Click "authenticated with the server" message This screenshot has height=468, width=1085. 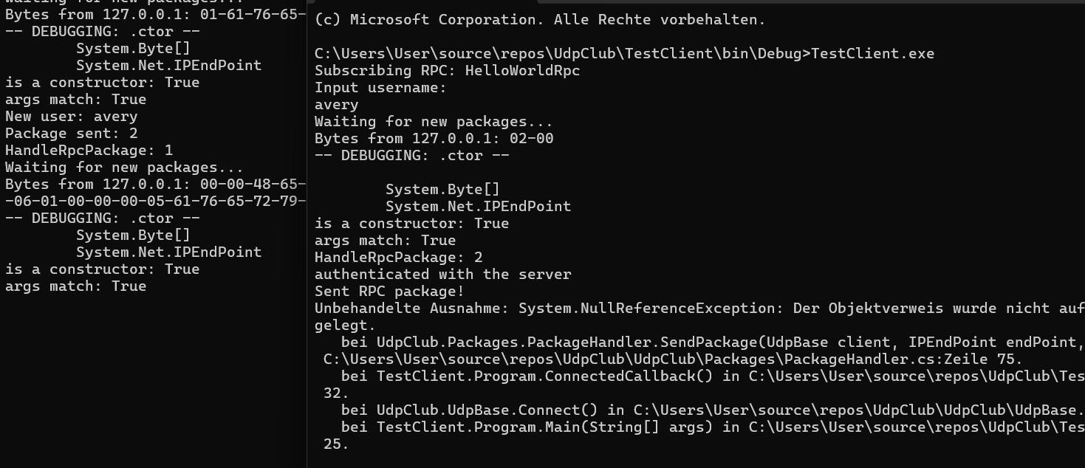click(442, 275)
